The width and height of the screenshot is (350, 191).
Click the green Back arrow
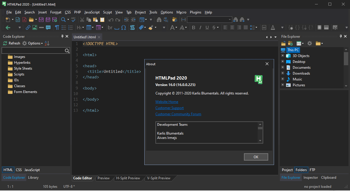(8, 27)
